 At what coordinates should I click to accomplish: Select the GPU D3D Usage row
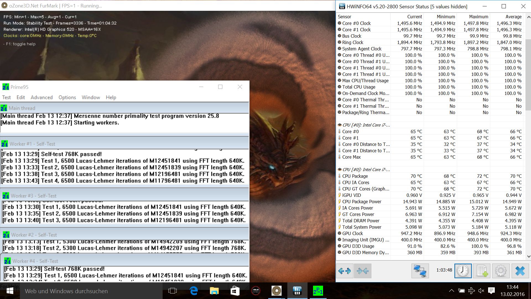point(430,246)
